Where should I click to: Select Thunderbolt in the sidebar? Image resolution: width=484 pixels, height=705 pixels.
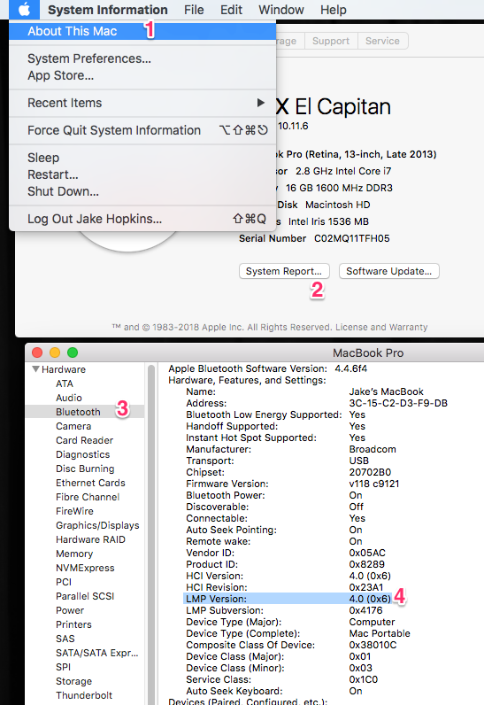pyautogui.click(x=84, y=695)
